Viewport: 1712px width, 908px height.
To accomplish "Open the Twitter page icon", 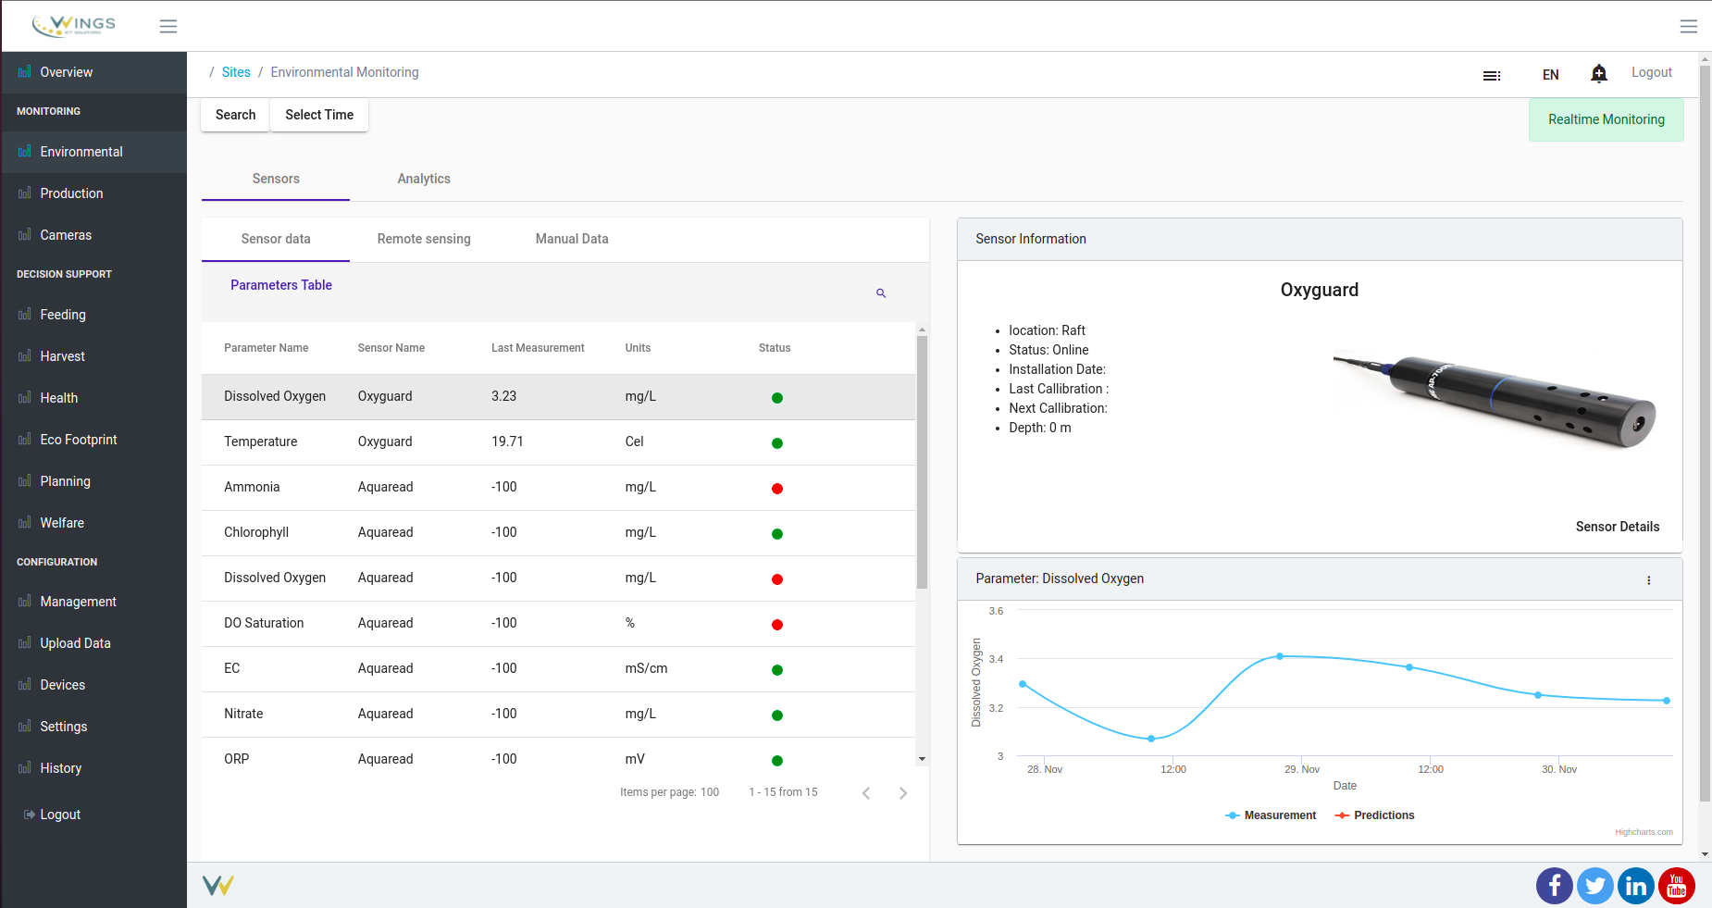I will (x=1595, y=886).
